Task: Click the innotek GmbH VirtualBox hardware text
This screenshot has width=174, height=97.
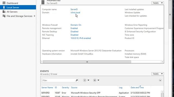Action: 82,54
